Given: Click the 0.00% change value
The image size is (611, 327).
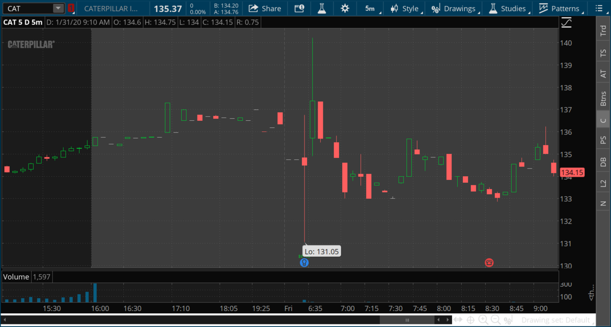Looking at the screenshot, I should 197,12.
